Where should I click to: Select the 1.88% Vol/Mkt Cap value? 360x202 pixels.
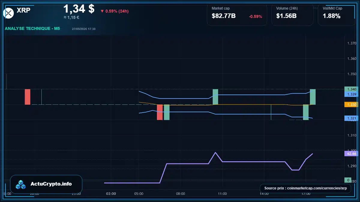(x=331, y=16)
